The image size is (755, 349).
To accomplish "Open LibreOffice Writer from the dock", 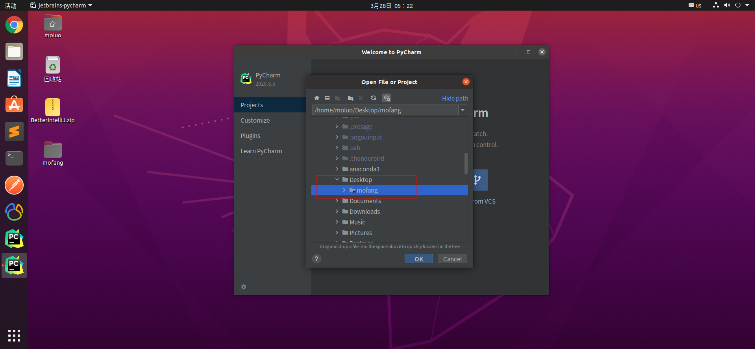I will click(x=14, y=79).
